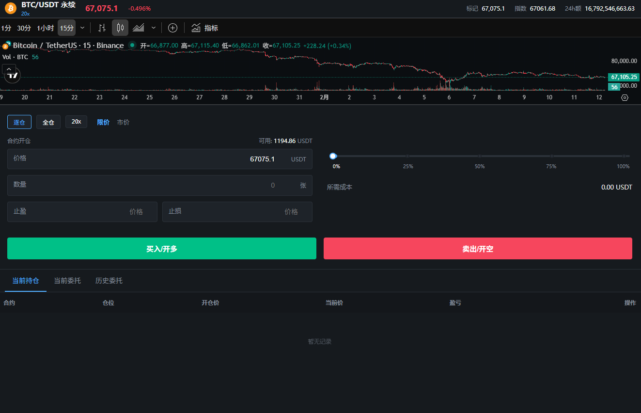
Task: Expand the time interval dropdown arrow
Action: coord(82,28)
